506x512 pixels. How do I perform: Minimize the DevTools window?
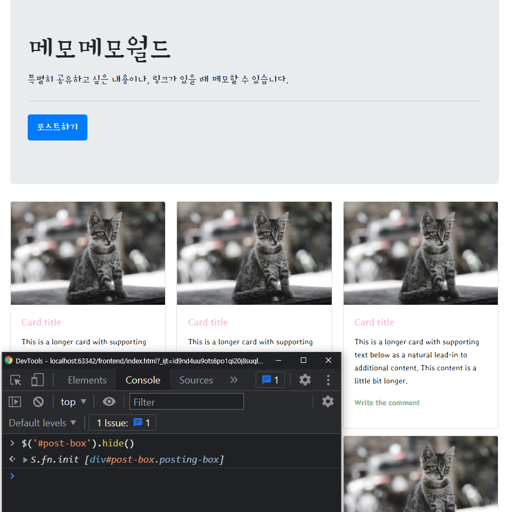coord(279,360)
